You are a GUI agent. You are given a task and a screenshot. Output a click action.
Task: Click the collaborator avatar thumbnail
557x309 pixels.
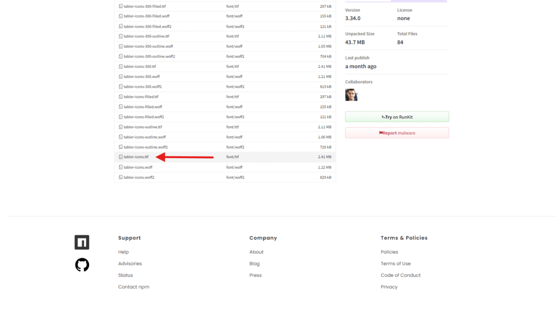[351, 95]
